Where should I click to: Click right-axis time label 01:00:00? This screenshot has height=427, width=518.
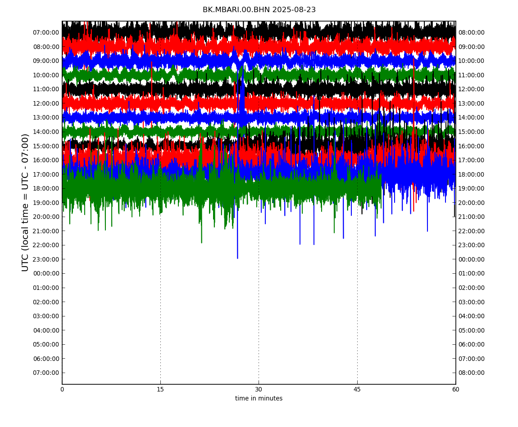click(x=472, y=274)
